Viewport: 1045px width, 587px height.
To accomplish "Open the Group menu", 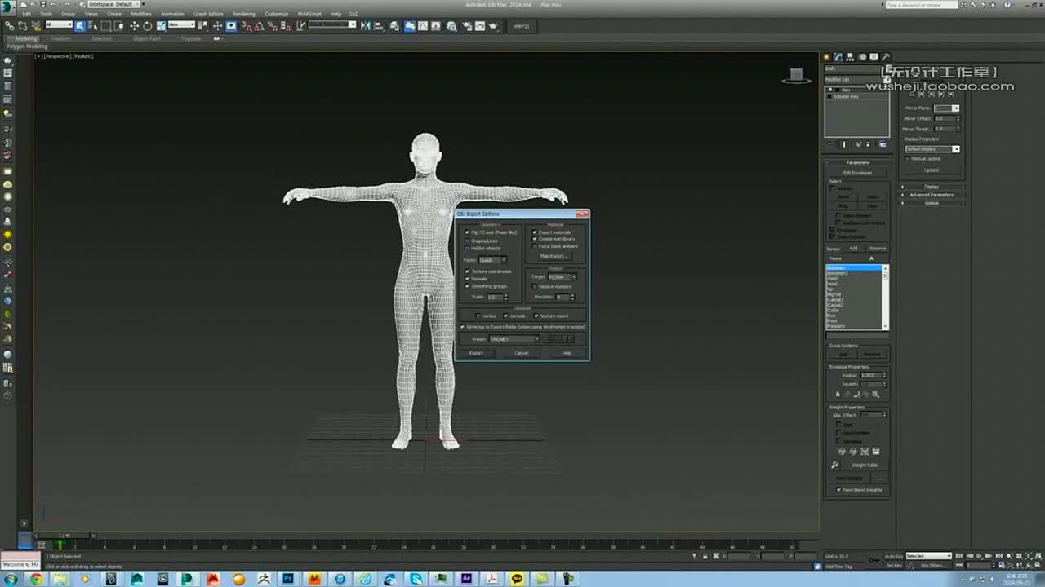I will click(x=69, y=14).
